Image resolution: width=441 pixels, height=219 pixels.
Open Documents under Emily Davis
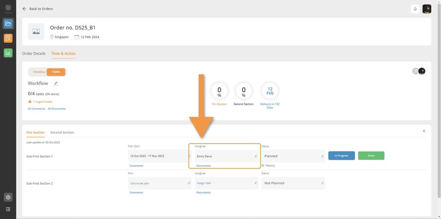point(203,166)
